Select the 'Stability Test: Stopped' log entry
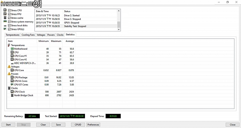The height and width of the screenshot is (128, 241). coord(76,26)
